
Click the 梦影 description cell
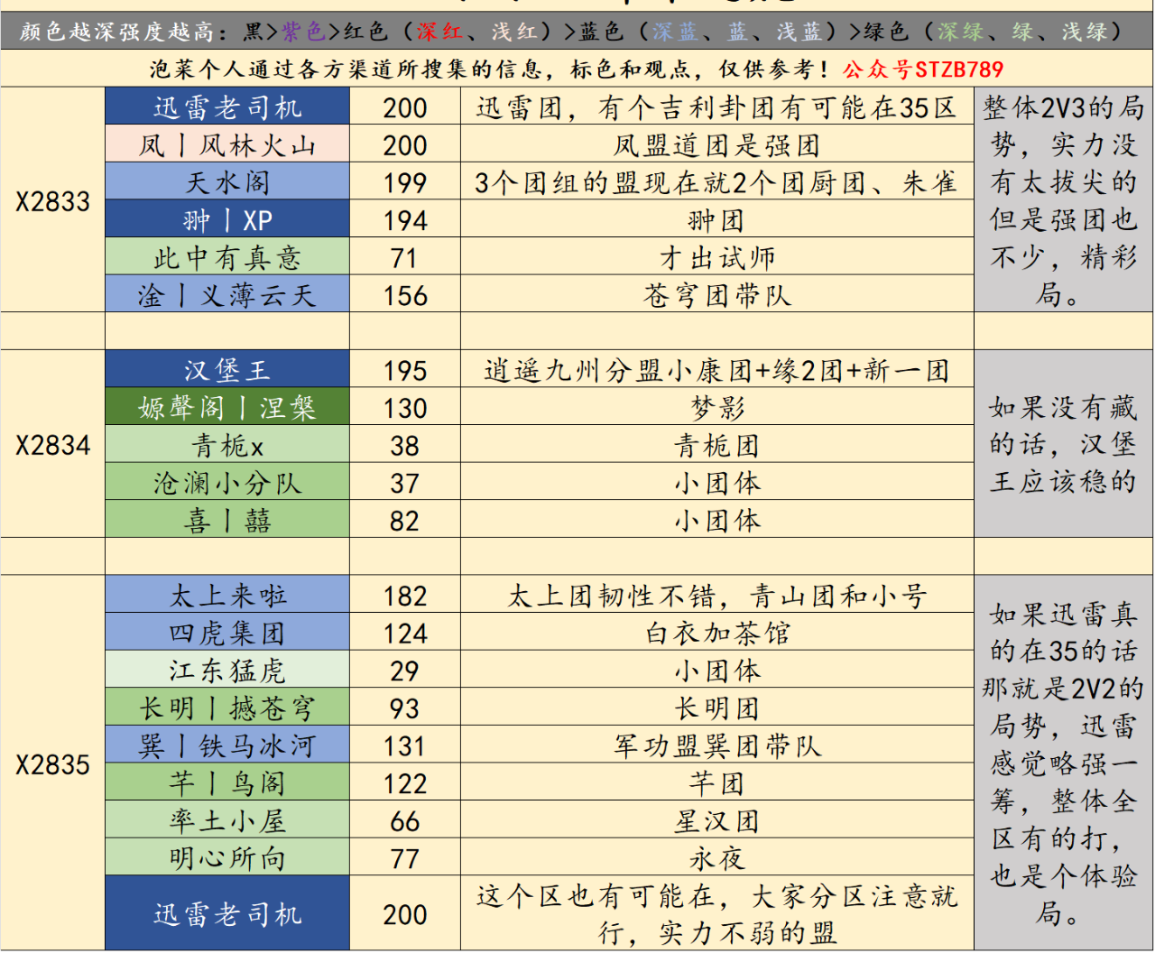coord(717,407)
